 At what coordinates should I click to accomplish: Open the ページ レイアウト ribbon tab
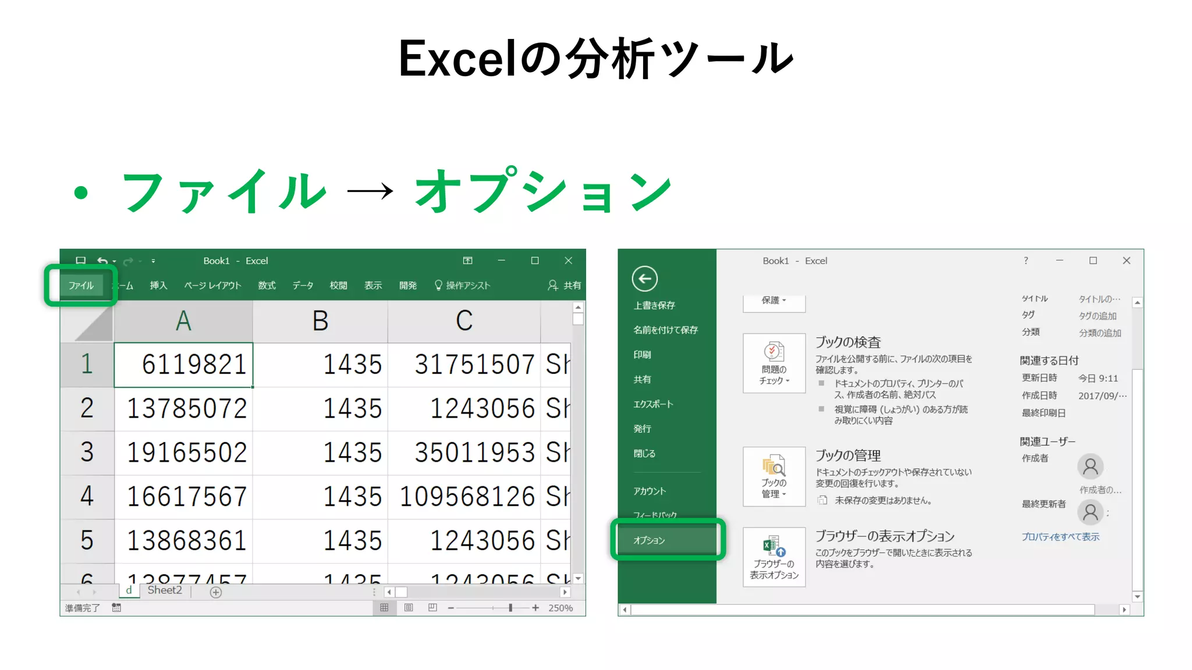[x=212, y=285]
